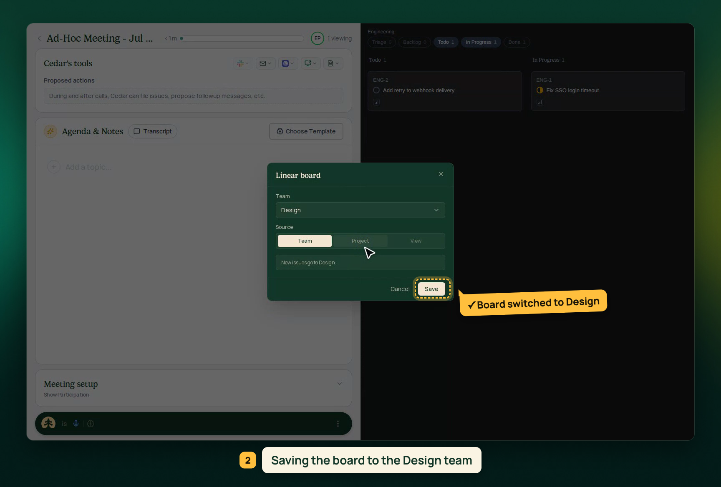
Task: Click the brain icon in bottom bar
Action: coord(91,424)
